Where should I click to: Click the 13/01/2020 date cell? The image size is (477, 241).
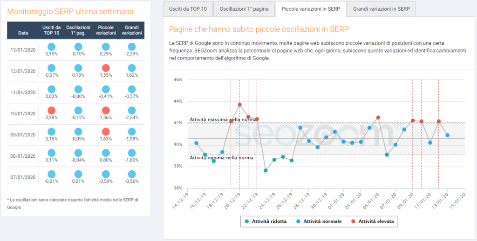23,50
